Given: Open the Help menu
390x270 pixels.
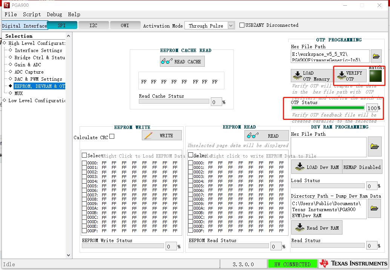Looking at the screenshot, I should coord(74,14).
